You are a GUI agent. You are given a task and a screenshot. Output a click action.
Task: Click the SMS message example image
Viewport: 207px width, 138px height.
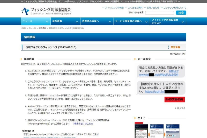click(x=160, y=83)
